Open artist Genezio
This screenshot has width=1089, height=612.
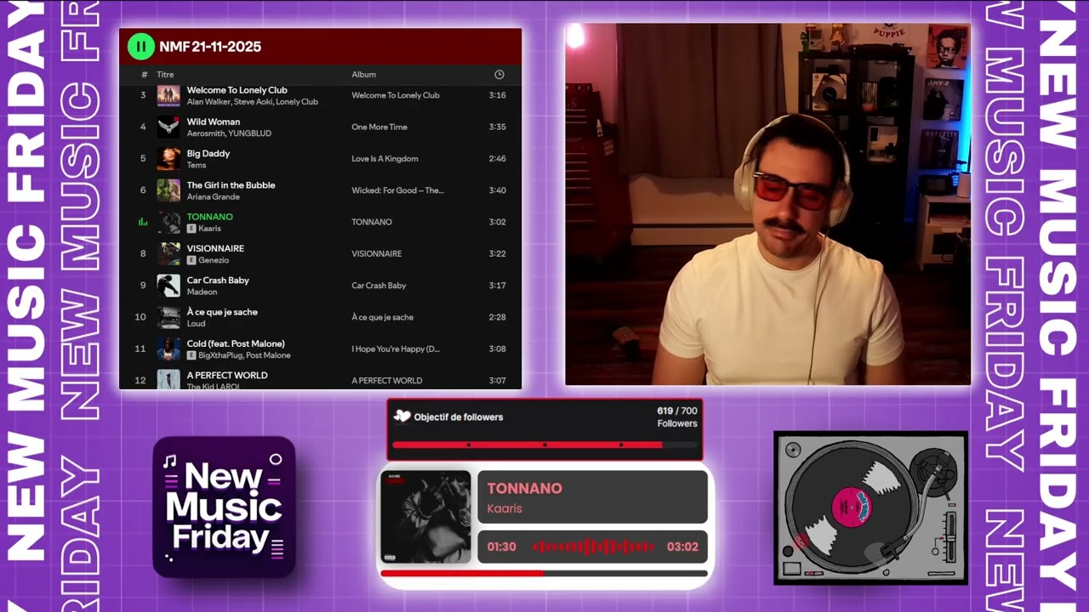[214, 260]
